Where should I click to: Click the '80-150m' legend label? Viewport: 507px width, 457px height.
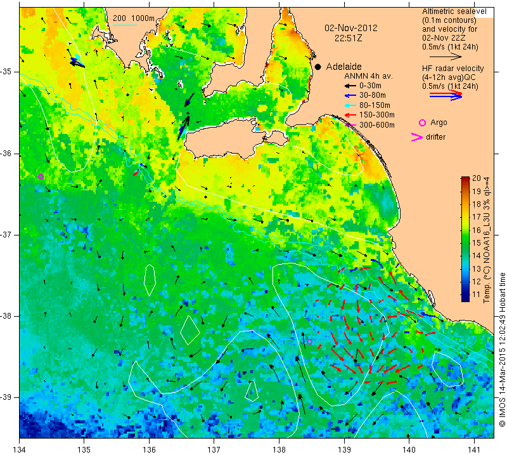pyautogui.click(x=375, y=105)
